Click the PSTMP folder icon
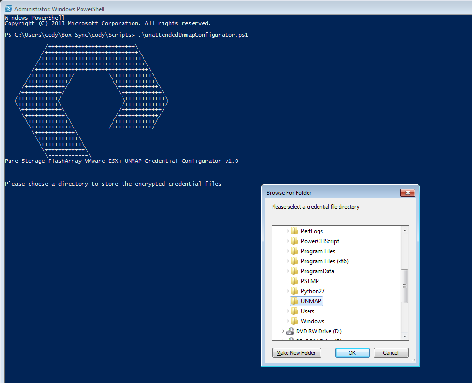This screenshot has height=383, width=472. pos(294,281)
